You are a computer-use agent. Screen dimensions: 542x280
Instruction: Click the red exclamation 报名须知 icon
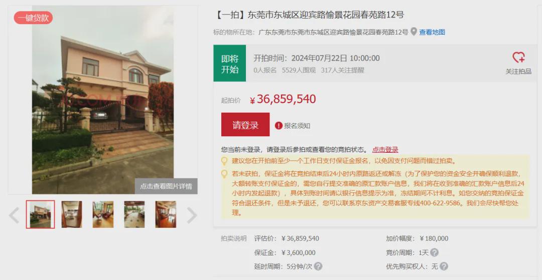coord(279,126)
